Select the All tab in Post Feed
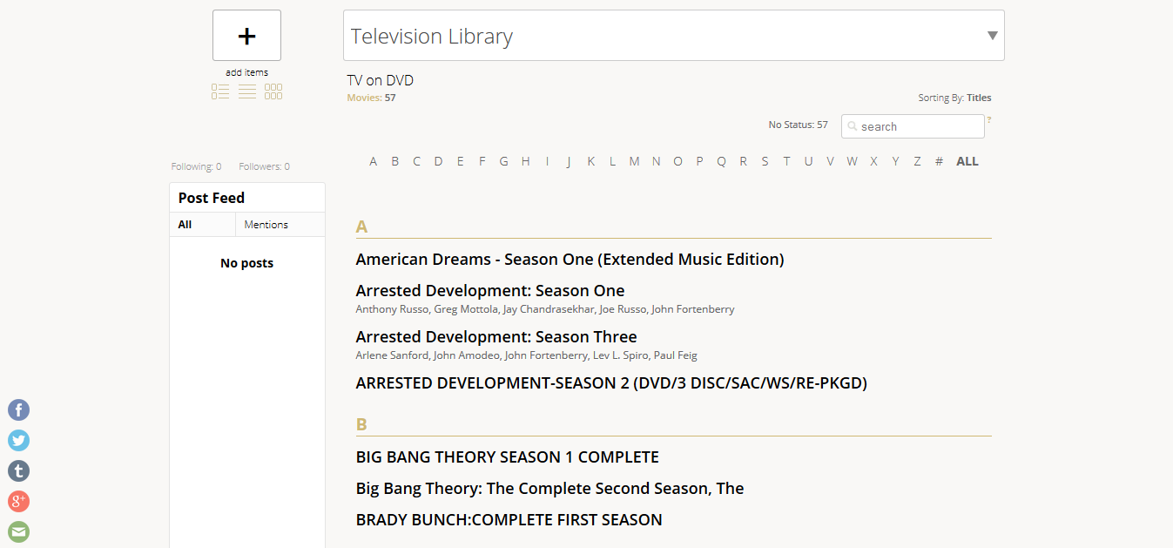Viewport: 1173px width, 548px height. [185, 225]
